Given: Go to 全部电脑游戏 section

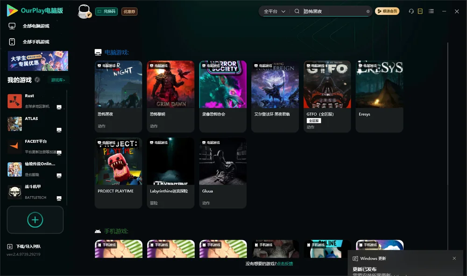Looking at the screenshot, I should 29,26.
